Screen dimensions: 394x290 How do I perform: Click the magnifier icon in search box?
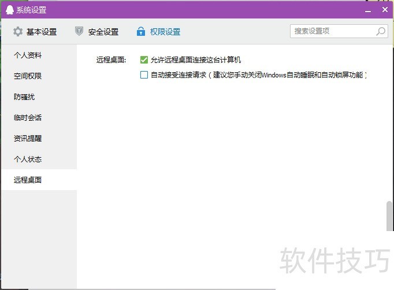(x=381, y=31)
